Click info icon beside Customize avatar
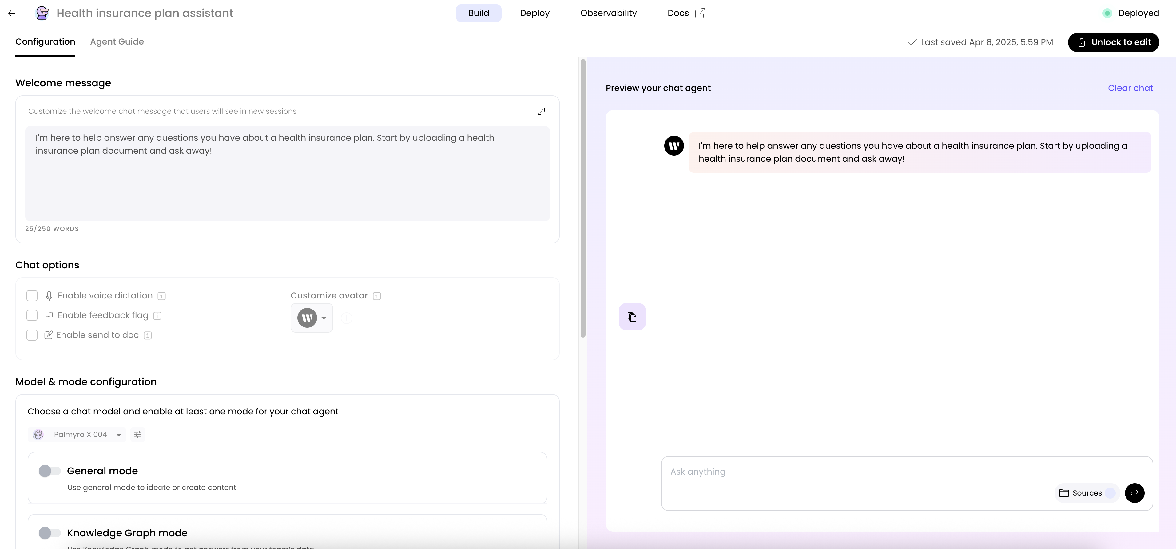The height and width of the screenshot is (549, 1176). [377, 296]
